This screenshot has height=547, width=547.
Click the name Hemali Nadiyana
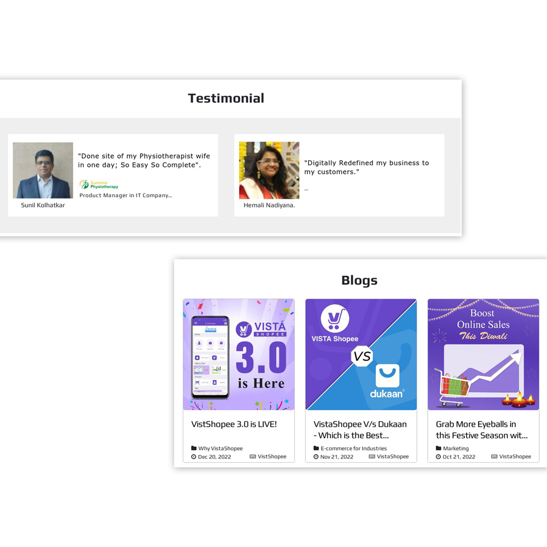click(x=269, y=205)
